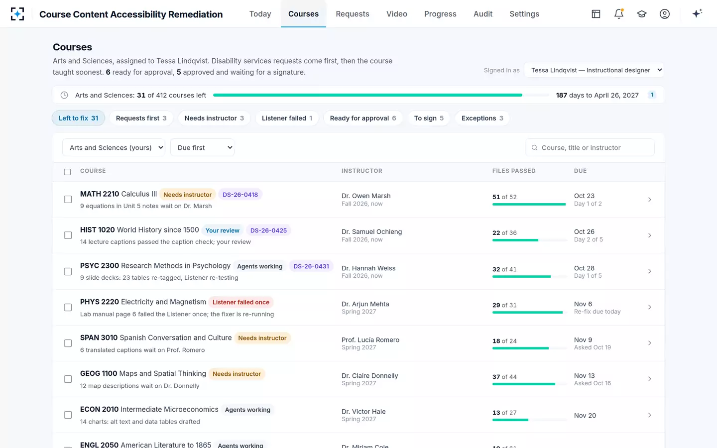Filter by Requests first chip
Image resolution: width=717 pixels, height=448 pixels.
coord(141,118)
